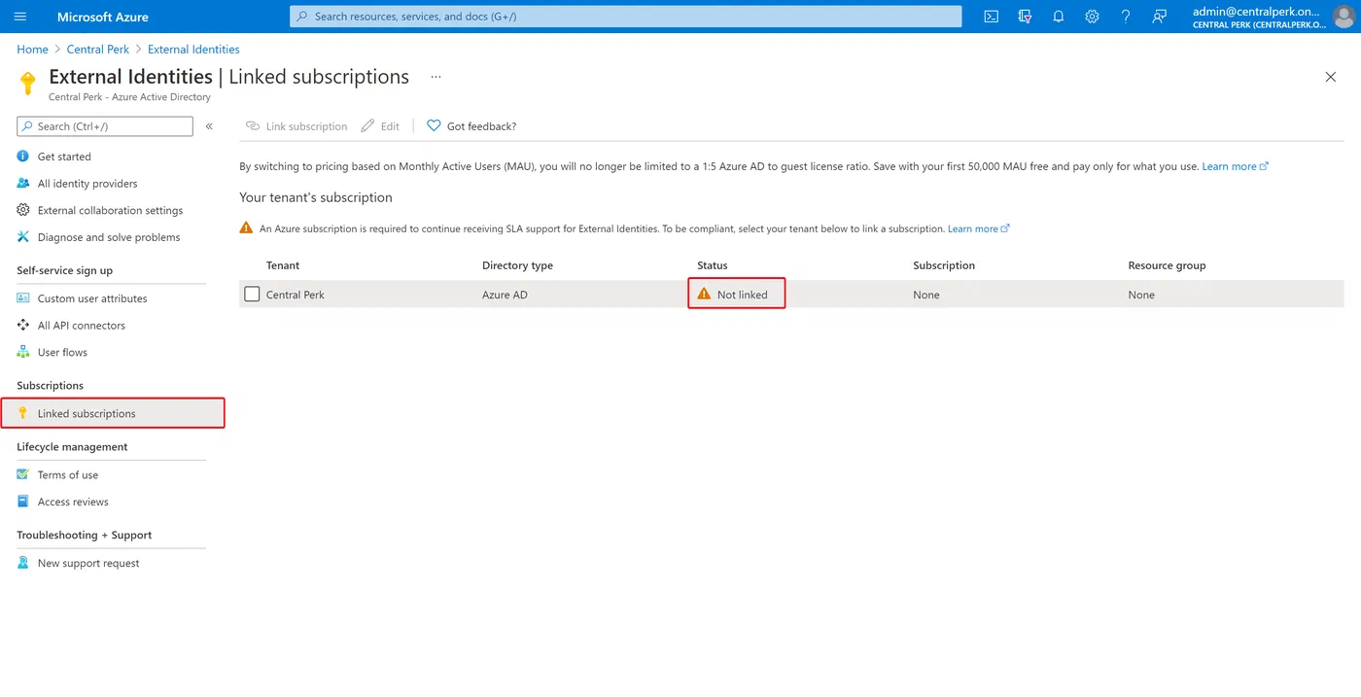Image resolution: width=1361 pixels, height=697 pixels.
Task: Open Cloud Shell from the top bar
Action: click(x=991, y=17)
